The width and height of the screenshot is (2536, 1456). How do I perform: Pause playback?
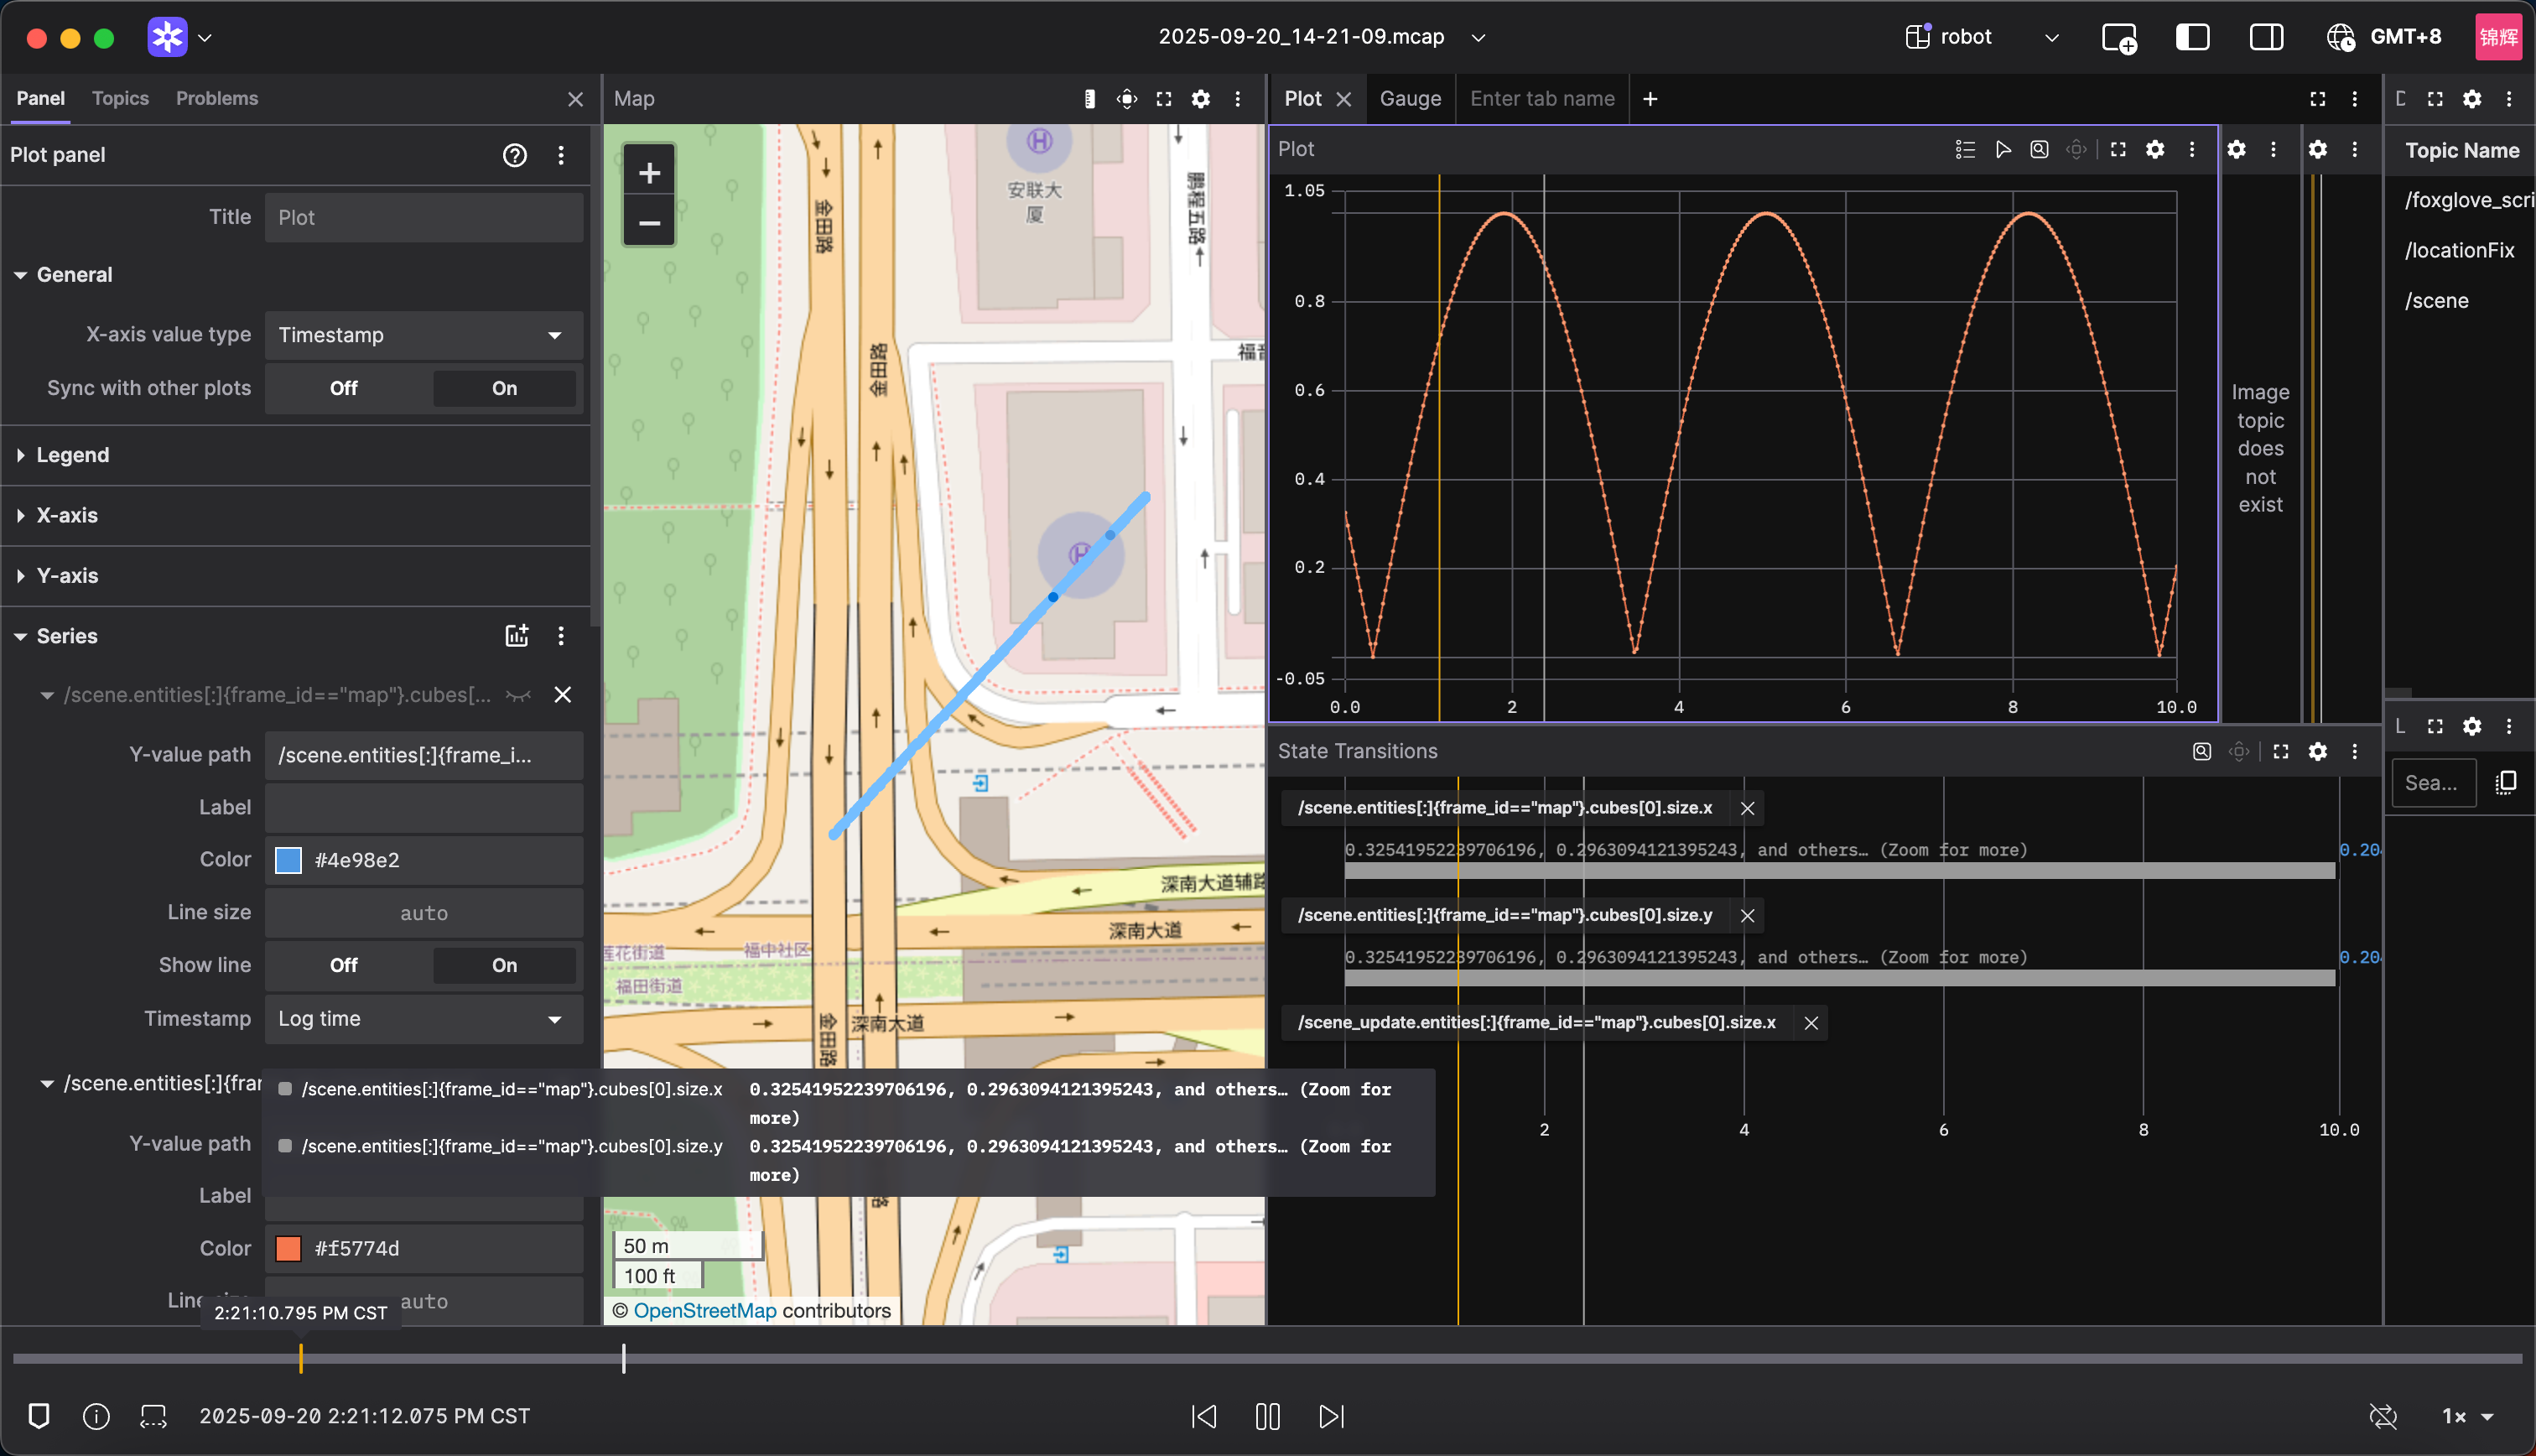click(1267, 1416)
